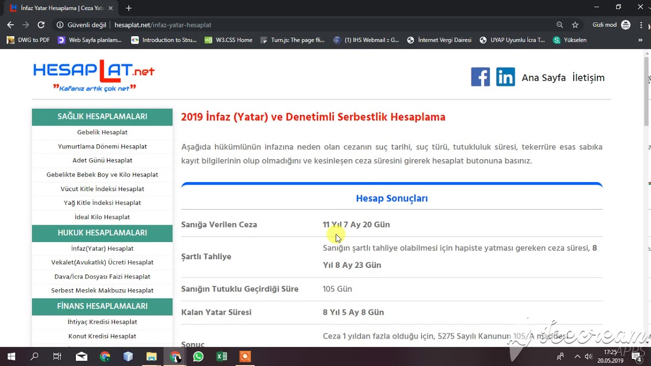Open UYAP Uyumlu İcra T... bookmark

tap(512, 40)
